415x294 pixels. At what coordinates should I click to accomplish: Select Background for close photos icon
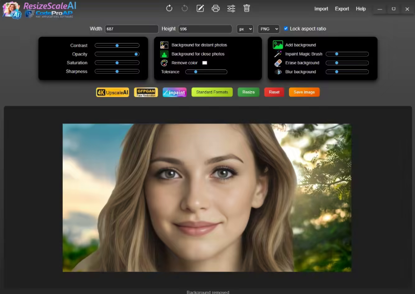[164, 54]
